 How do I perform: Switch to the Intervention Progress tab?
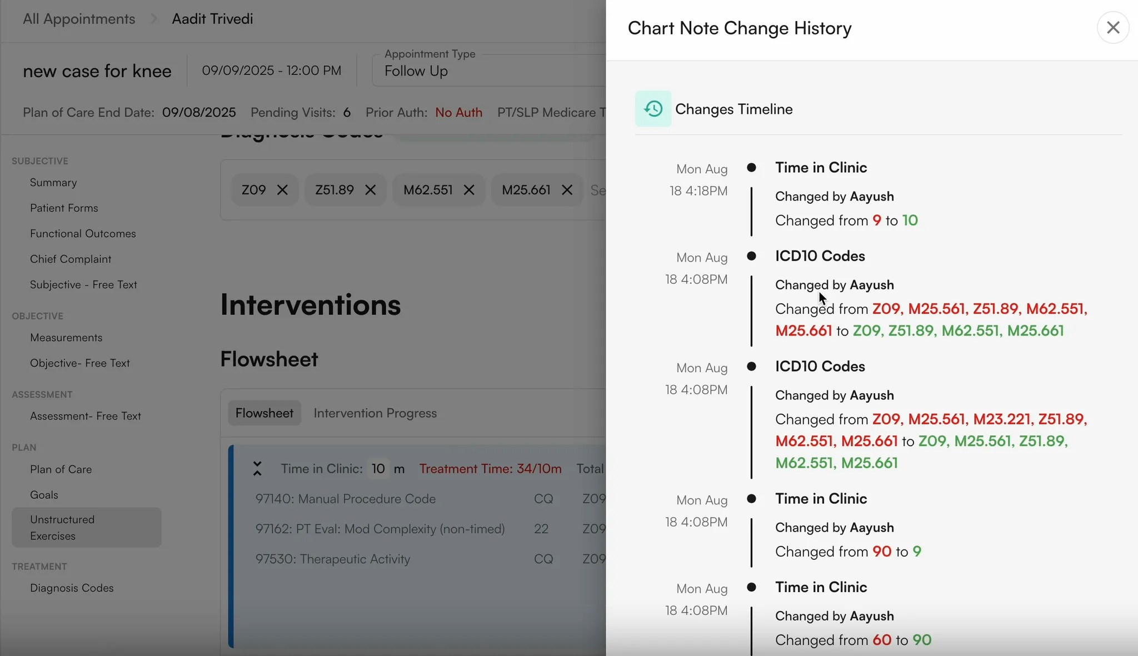(x=375, y=413)
